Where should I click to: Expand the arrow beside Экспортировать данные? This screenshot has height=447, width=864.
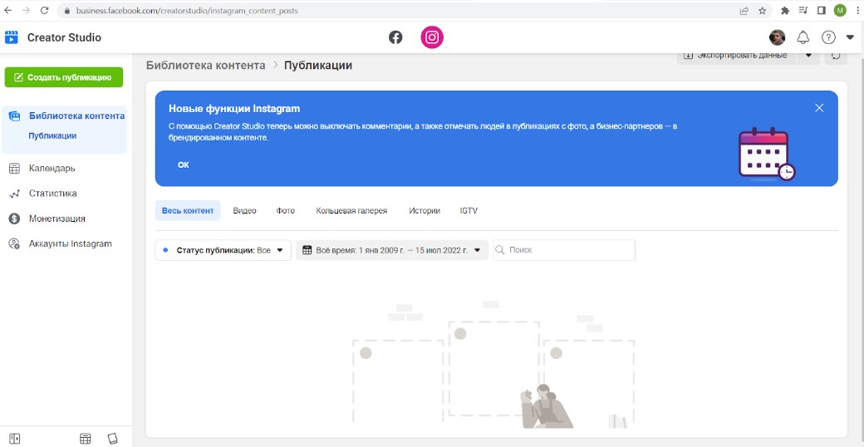click(808, 56)
